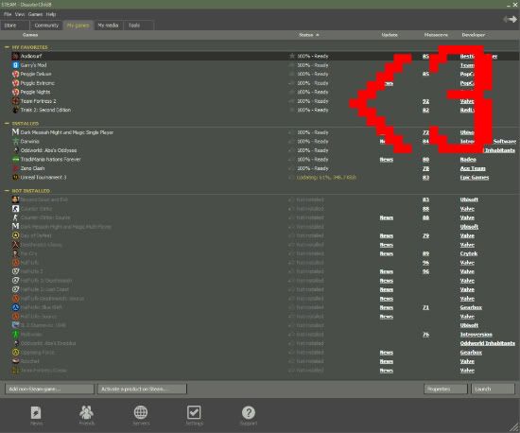Toggle the favorite star for Darwinia

click(x=291, y=141)
